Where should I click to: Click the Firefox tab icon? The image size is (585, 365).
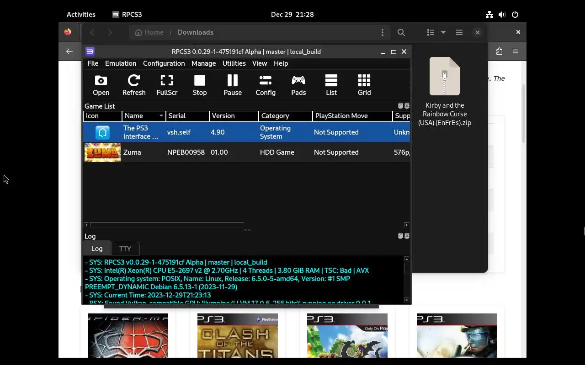[68, 32]
